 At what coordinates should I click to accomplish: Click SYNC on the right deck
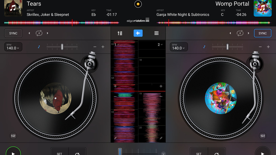coord(263,33)
